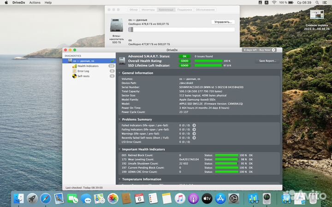332x207 pixels.
Task: Collapse the Problems Summary section
Action: (119, 119)
